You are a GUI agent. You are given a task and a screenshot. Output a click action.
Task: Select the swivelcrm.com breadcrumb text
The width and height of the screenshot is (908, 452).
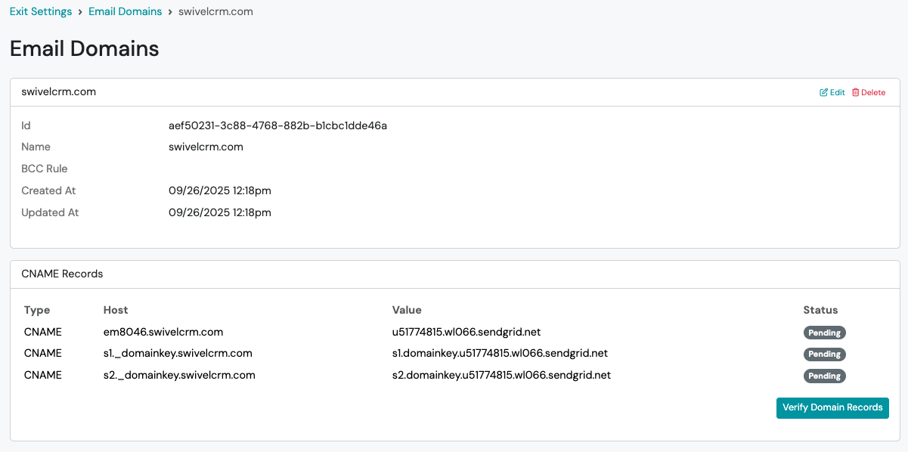tap(215, 11)
